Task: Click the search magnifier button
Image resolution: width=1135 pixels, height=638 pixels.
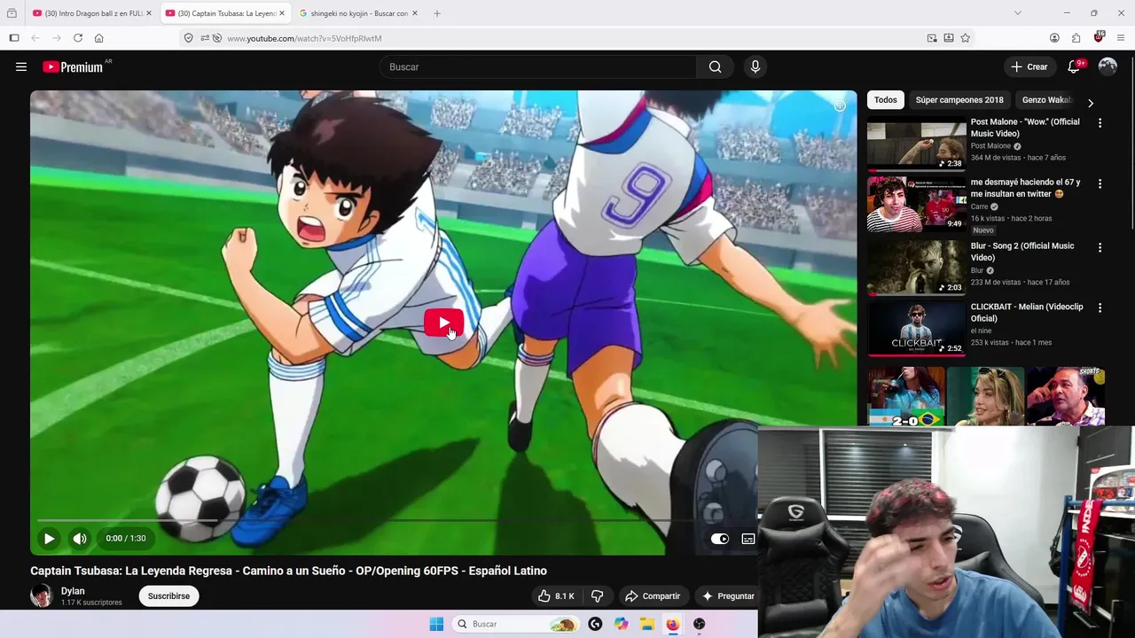Action: point(715,66)
